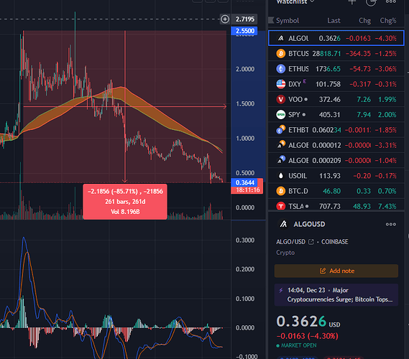Open ALGOUSD three-dot options menu
This screenshot has width=409, height=359.
point(391,224)
